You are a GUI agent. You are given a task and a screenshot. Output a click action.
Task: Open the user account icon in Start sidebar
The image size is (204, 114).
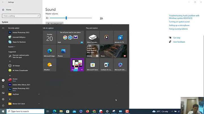3,80
